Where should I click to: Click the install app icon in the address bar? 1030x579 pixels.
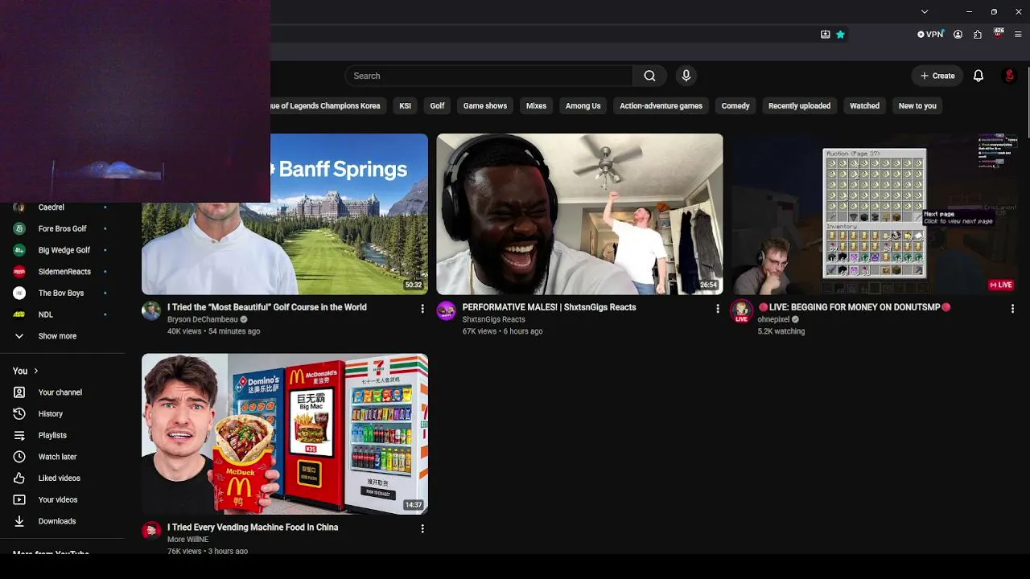click(825, 35)
